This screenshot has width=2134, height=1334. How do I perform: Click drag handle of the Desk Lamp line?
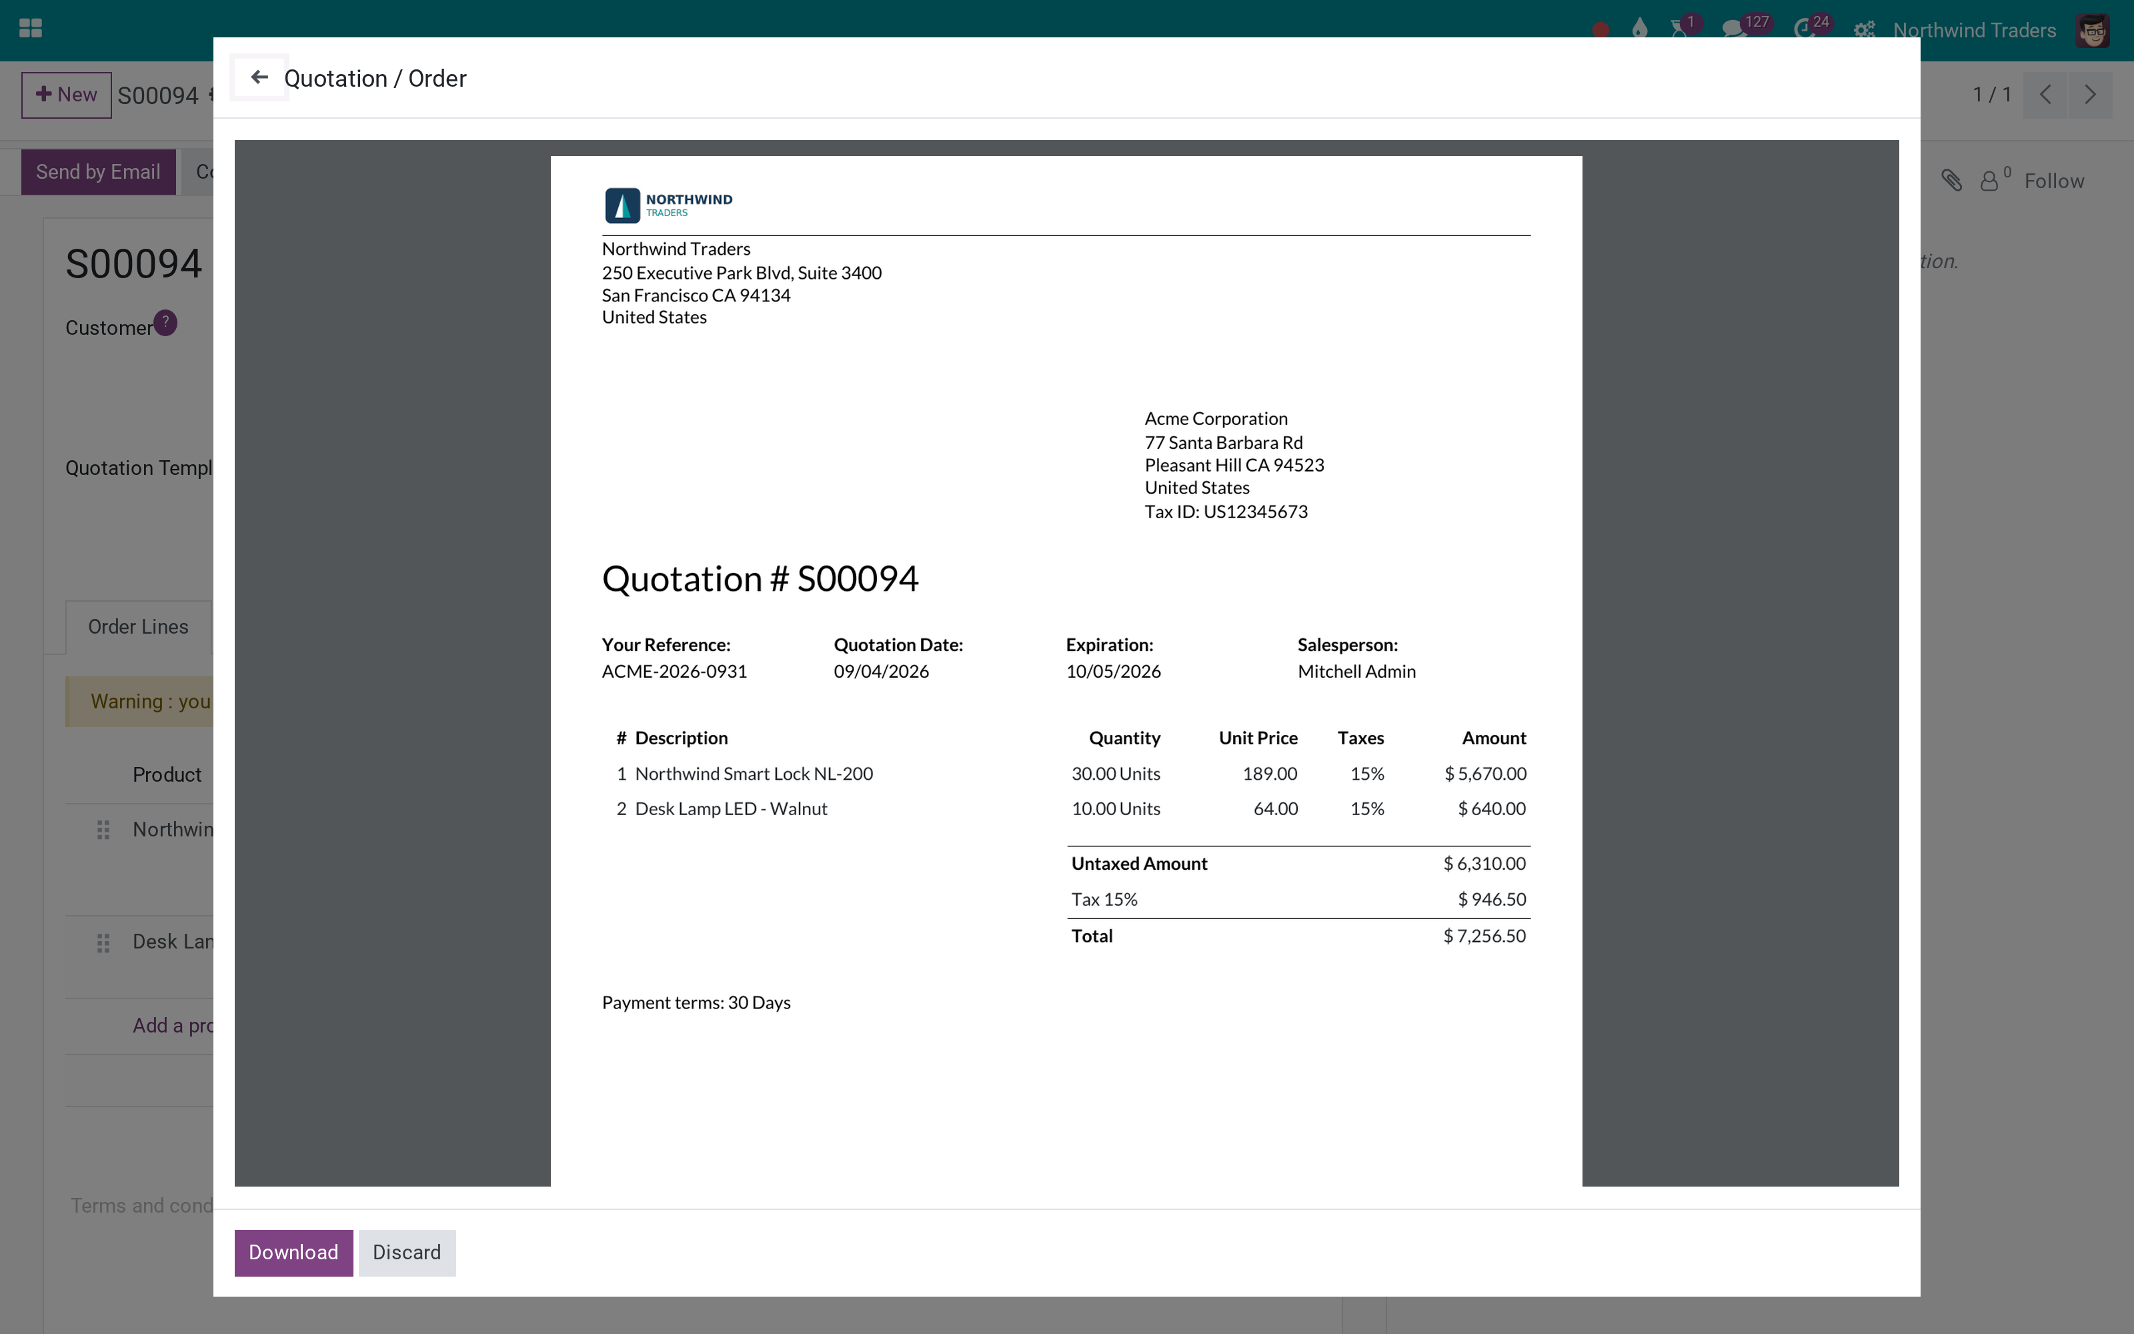pos(103,942)
